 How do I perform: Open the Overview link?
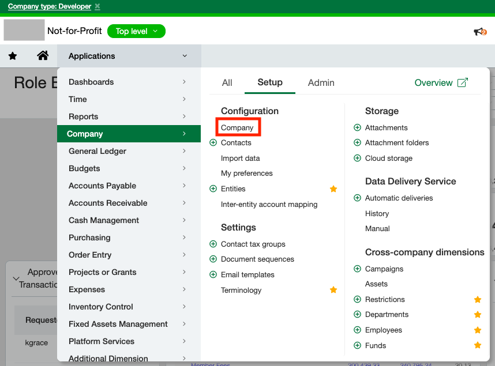tap(441, 82)
